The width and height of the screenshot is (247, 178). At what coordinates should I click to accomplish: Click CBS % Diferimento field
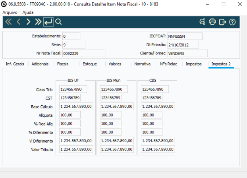(x=152, y=132)
